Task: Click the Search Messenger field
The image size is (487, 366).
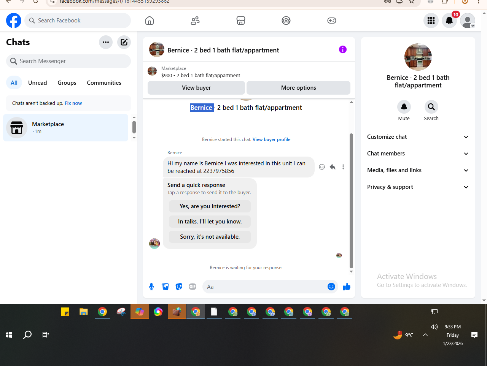Action: point(68,61)
